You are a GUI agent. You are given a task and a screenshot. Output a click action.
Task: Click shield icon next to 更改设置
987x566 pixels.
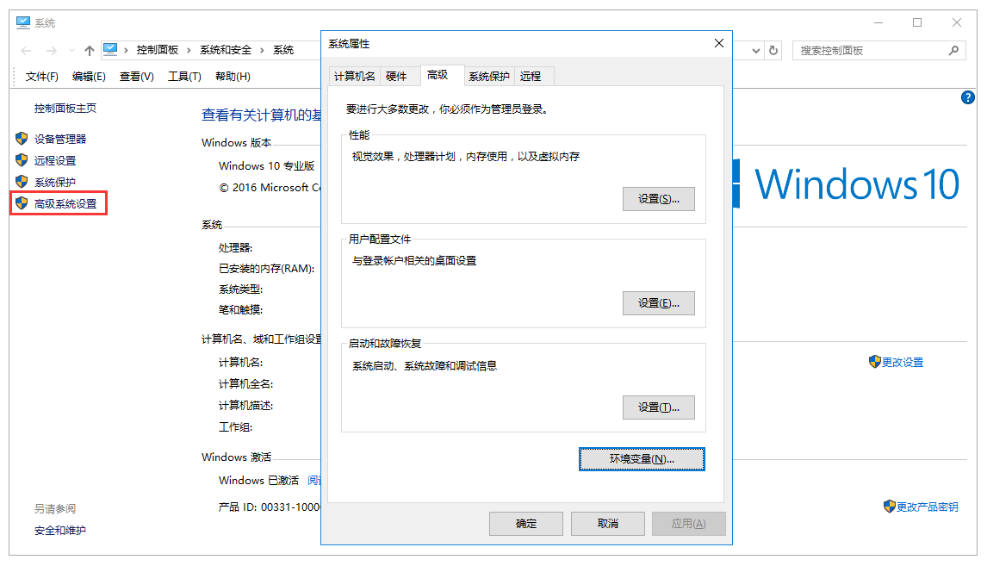click(x=874, y=361)
